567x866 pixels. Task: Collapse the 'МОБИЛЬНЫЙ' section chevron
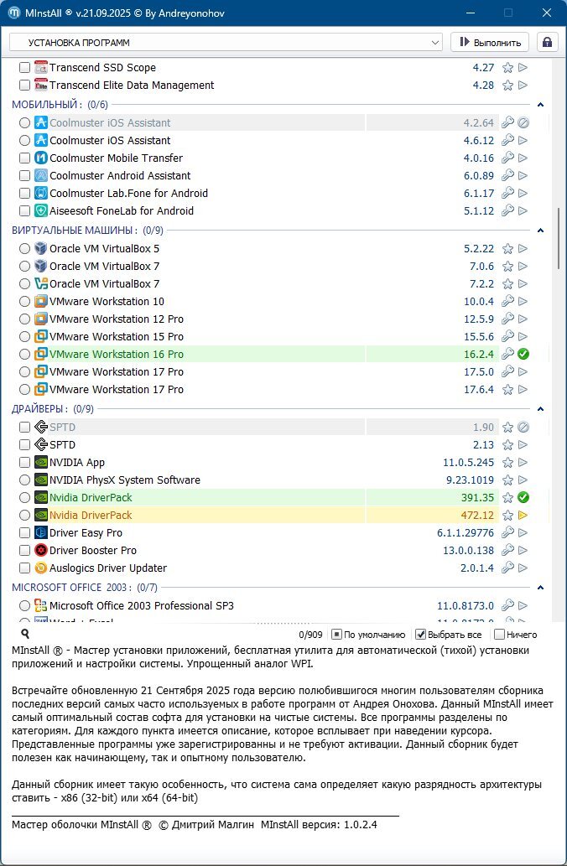(x=540, y=105)
